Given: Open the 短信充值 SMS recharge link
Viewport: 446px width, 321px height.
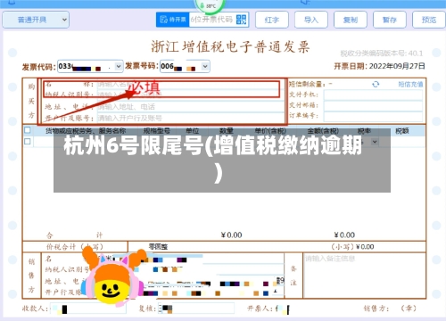Looking at the screenshot, I should pos(410,85).
